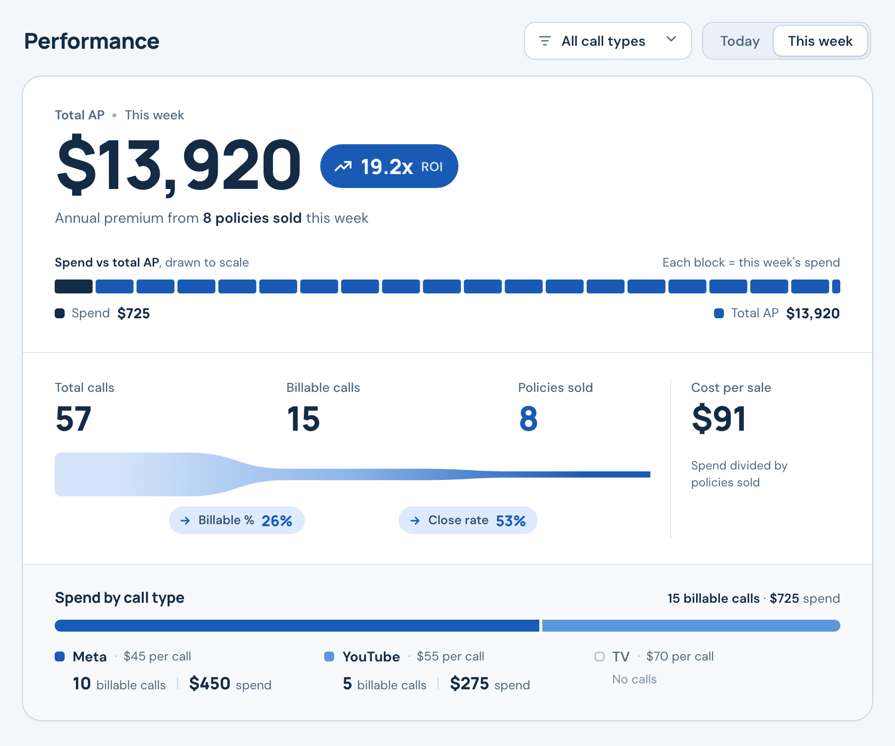Click "Spend divided by policies sold" description

(739, 474)
